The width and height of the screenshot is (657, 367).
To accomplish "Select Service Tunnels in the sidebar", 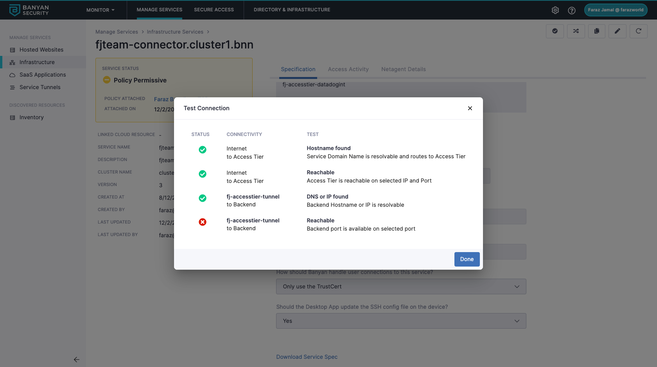I will coord(40,87).
